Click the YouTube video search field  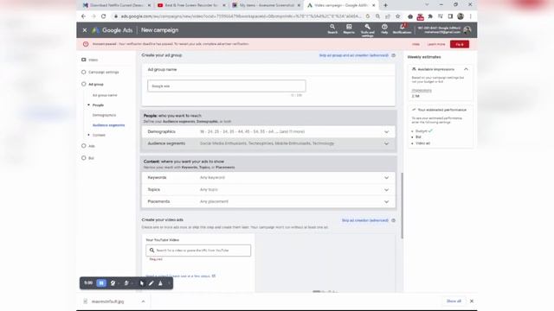coord(198,251)
